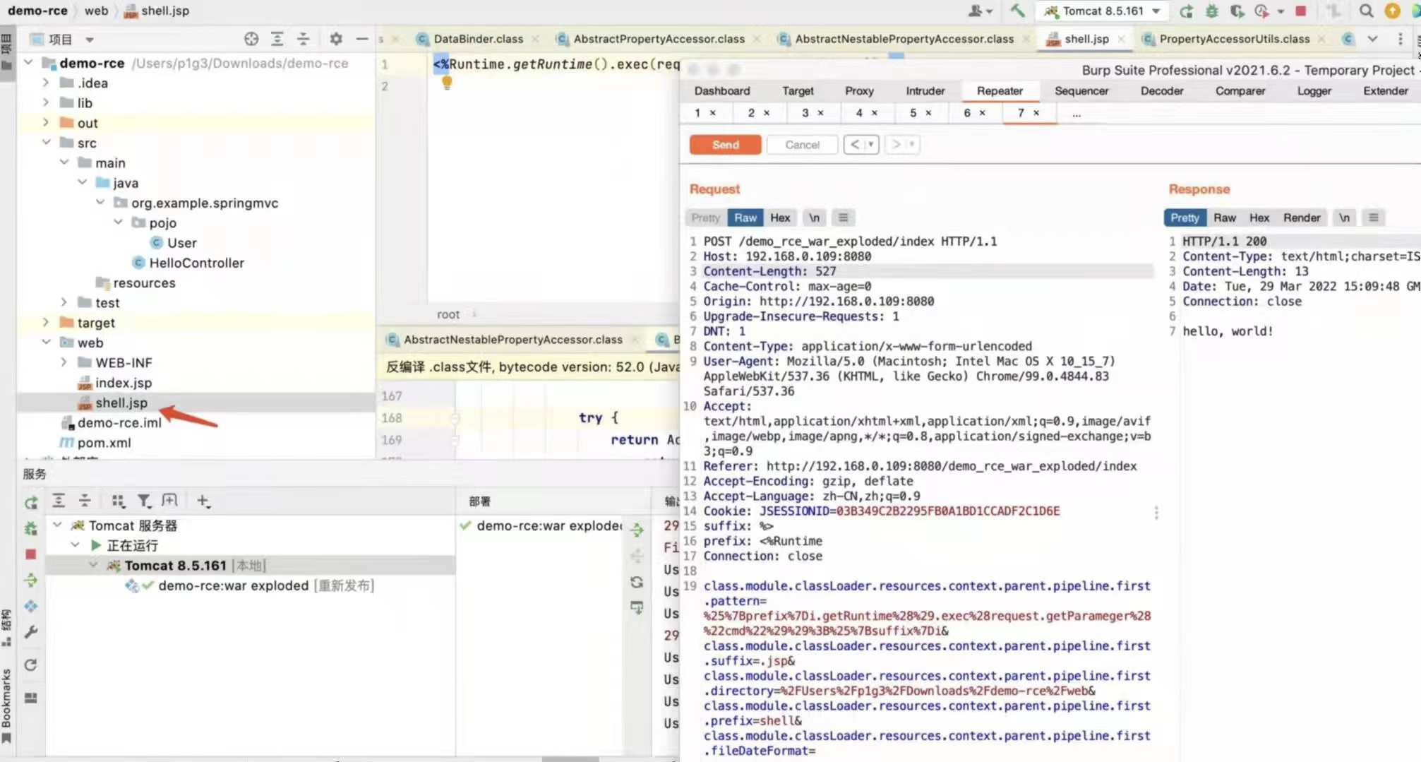
Task: Close Repeater tab 7
Action: pyautogui.click(x=1036, y=113)
